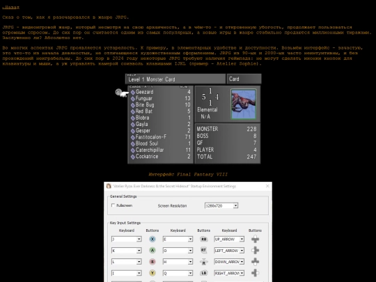Select the Fastitocalon-F card row
The image size is (376, 282).
[x=161, y=137]
